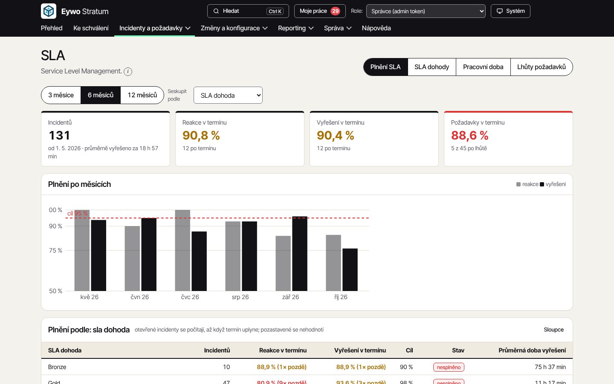
Task: Select the 6 měsíců period
Action: coord(101,95)
